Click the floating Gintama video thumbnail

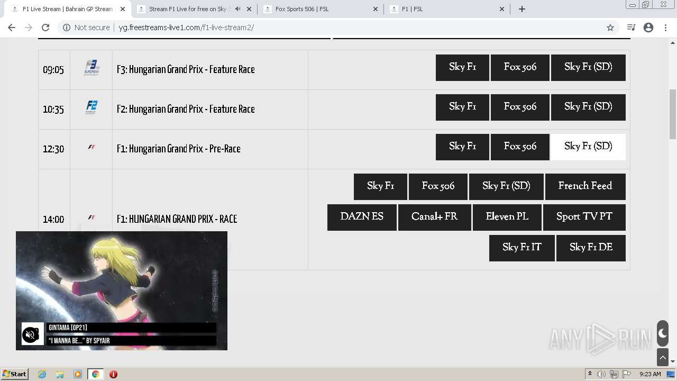pyautogui.click(x=122, y=291)
